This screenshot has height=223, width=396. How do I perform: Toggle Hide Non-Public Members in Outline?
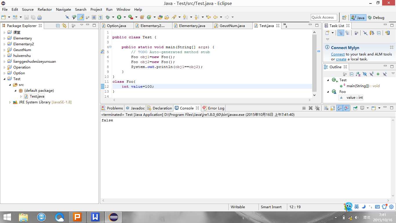click(x=378, y=74)
